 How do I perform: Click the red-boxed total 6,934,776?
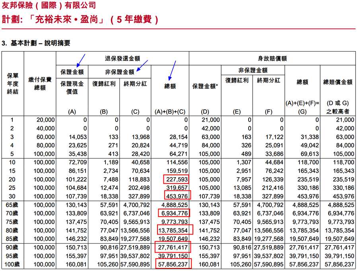174,213
